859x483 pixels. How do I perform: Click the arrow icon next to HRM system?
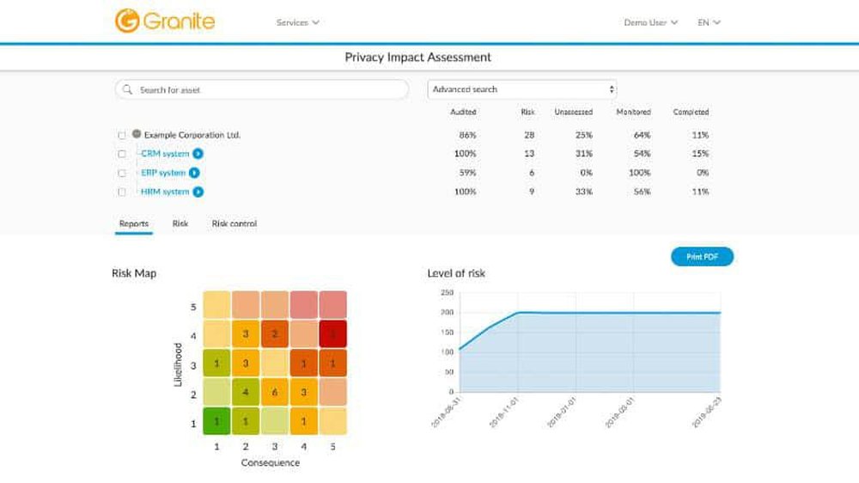click(198, 192)
